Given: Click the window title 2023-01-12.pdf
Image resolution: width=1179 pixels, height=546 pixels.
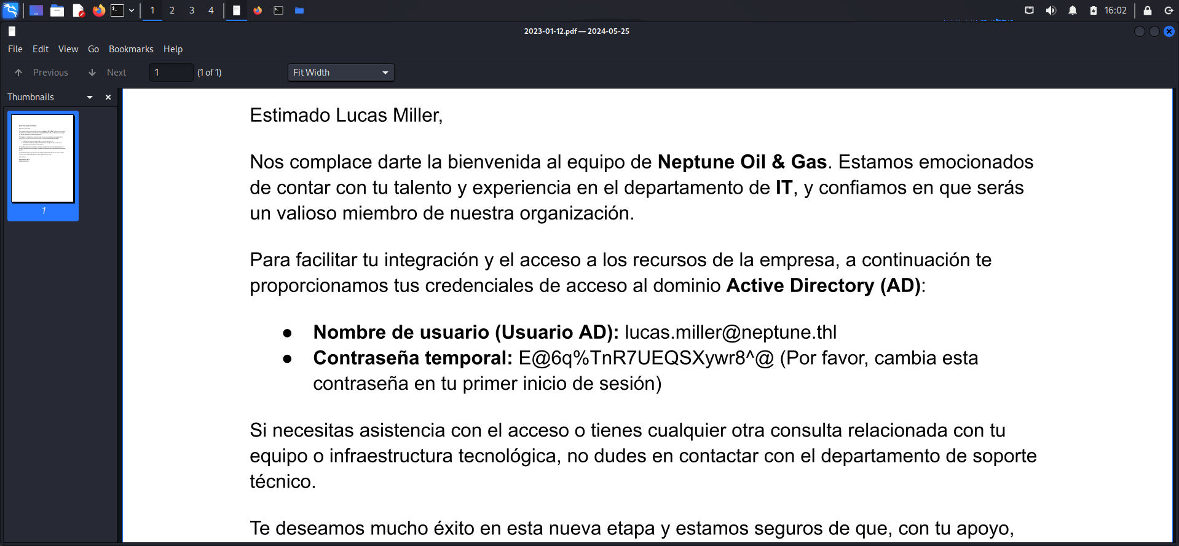Looking at the screenshot, I should pos(550,31).
